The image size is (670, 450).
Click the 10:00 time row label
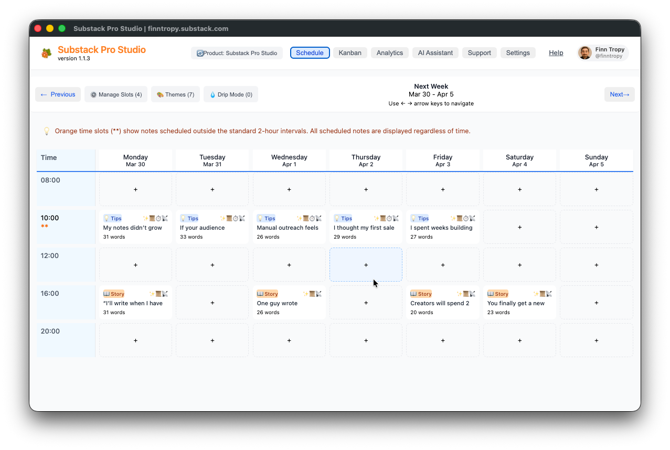[50, 218]
